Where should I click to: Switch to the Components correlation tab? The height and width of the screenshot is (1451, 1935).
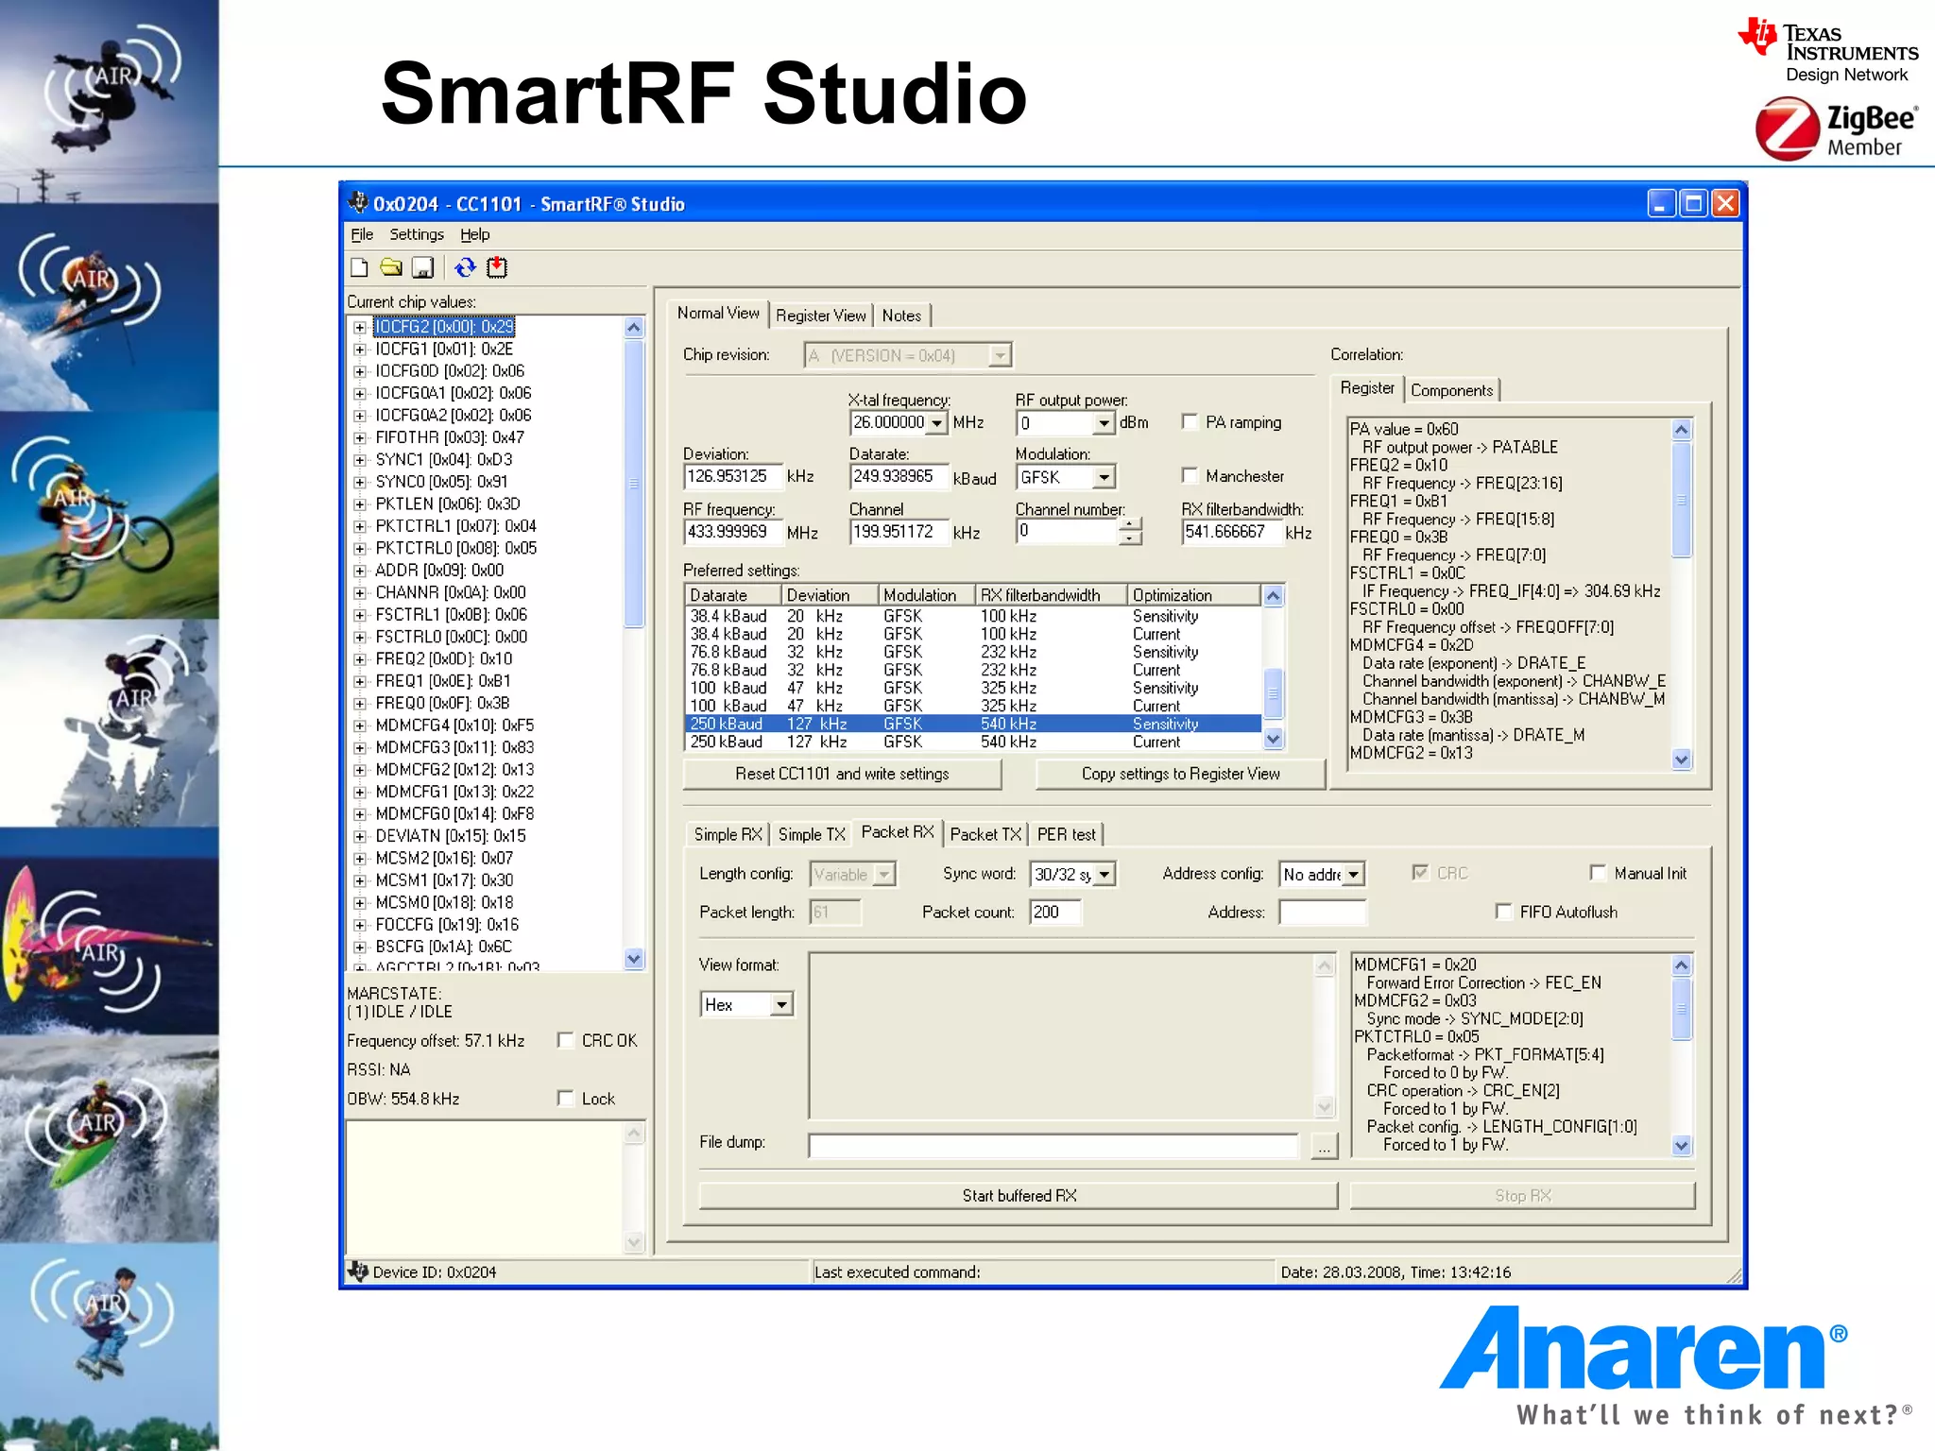[x=1451, y=390]
